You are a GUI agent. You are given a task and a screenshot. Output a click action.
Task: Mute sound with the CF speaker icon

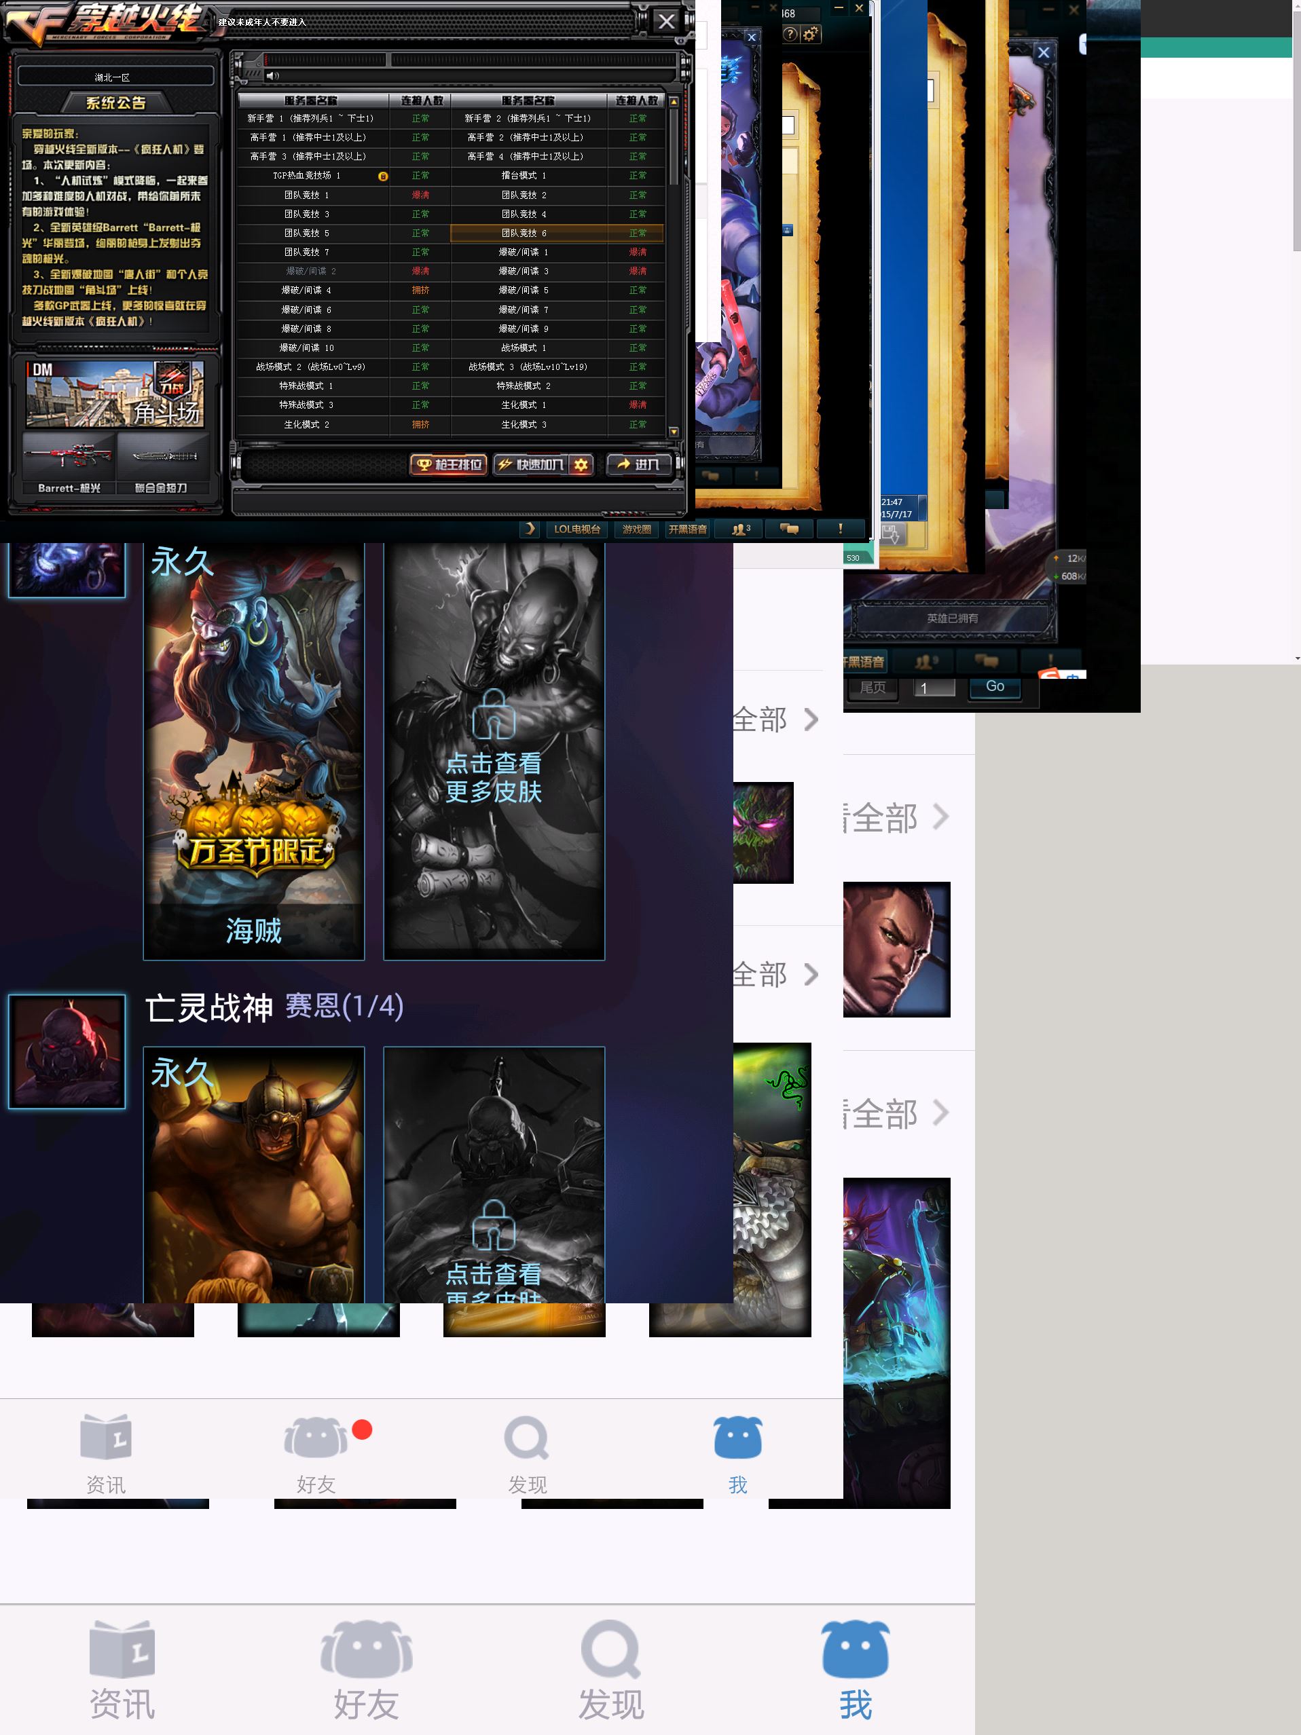[x=272, y=76]
